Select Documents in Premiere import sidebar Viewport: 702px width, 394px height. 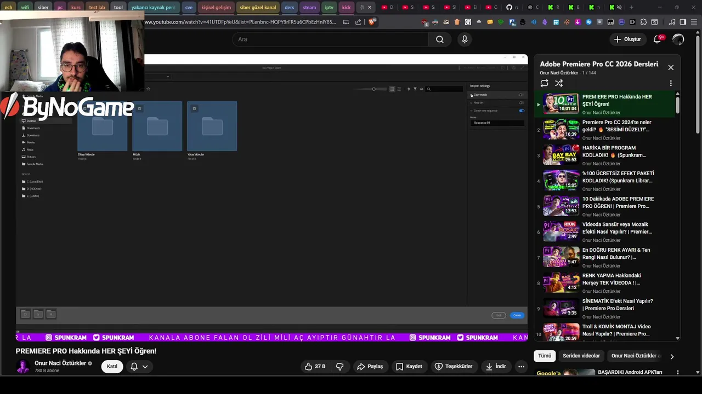tap(33, 128)
